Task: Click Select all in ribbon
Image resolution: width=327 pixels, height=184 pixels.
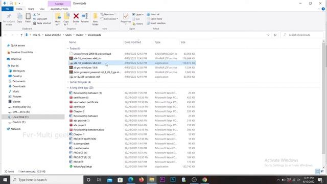Action: (153, 14)
